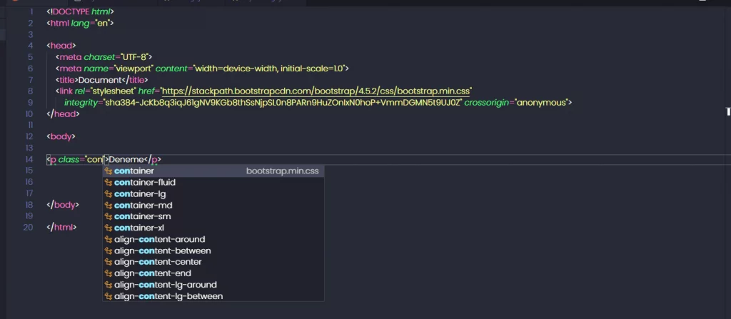Choose the 'container-fluid' suggestion
This screenshot has width=731, height=319.
click(x=213, y=183)
